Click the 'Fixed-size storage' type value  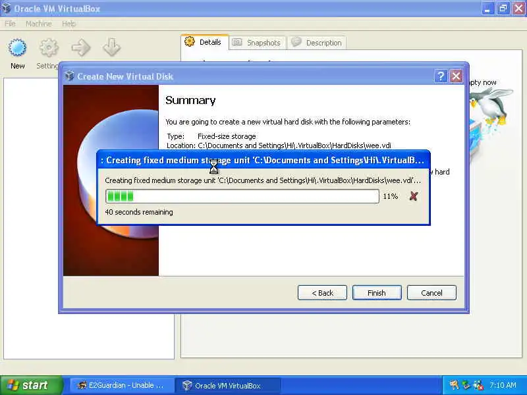227,136
